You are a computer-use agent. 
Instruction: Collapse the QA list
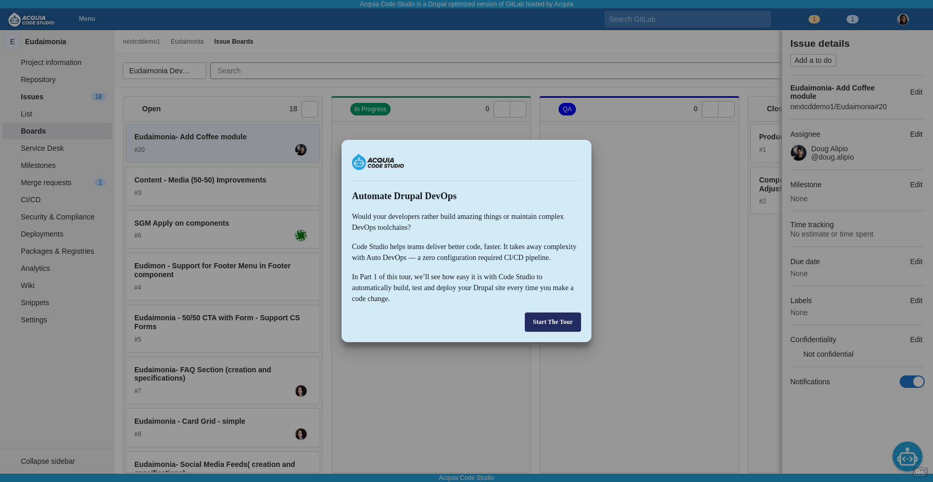(725, 109)
